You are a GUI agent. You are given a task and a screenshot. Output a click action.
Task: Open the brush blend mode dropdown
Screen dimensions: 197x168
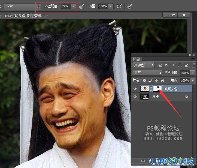(23, 6)
